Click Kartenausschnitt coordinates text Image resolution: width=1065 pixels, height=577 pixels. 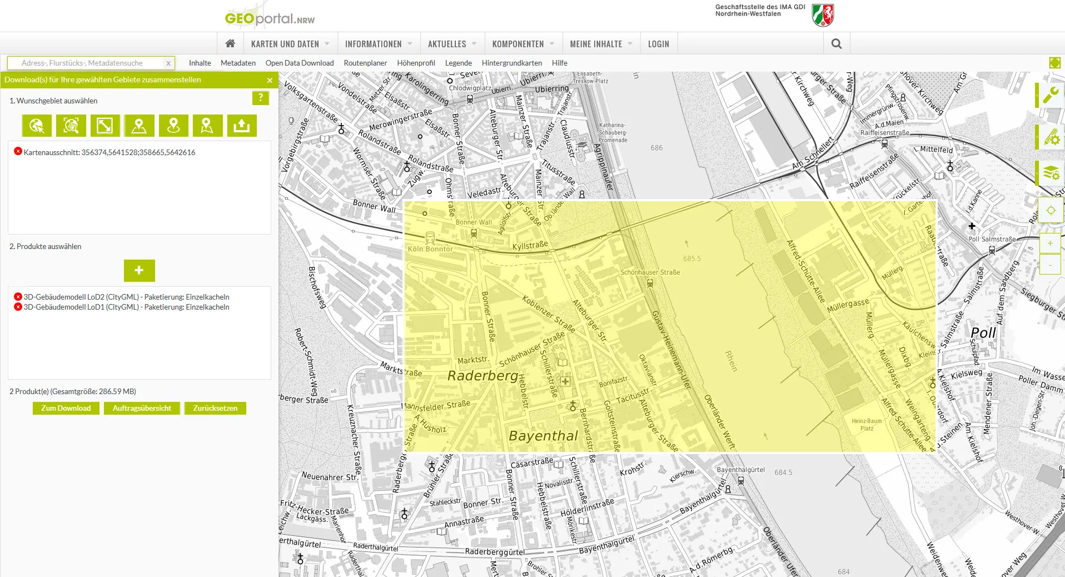pos(110,152)
